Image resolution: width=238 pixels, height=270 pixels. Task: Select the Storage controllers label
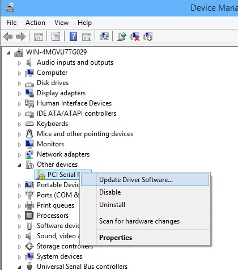tap(65, 246)
